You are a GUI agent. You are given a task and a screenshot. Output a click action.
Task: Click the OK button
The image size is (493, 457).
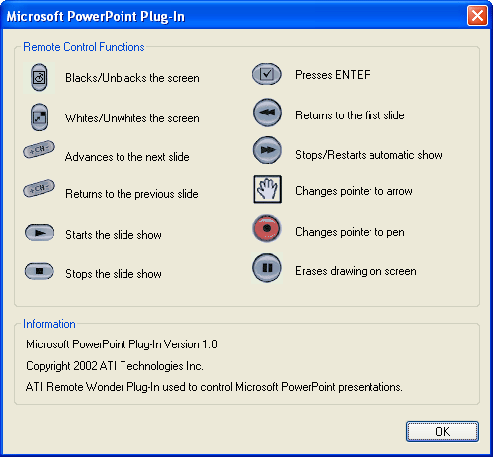tap(442, 431)
